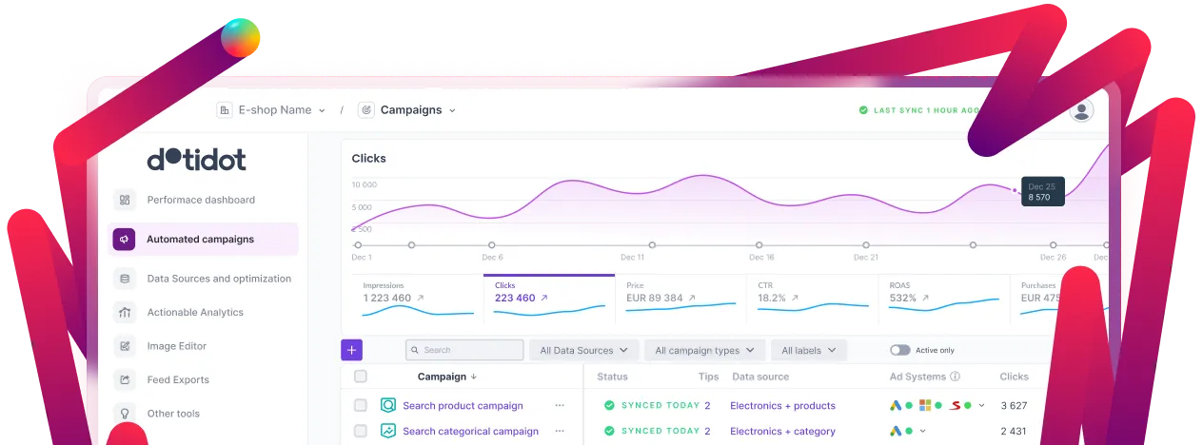Click the user avatar icon

1081,110
